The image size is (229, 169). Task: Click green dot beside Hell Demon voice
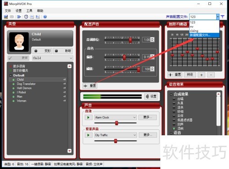[13, 88]
